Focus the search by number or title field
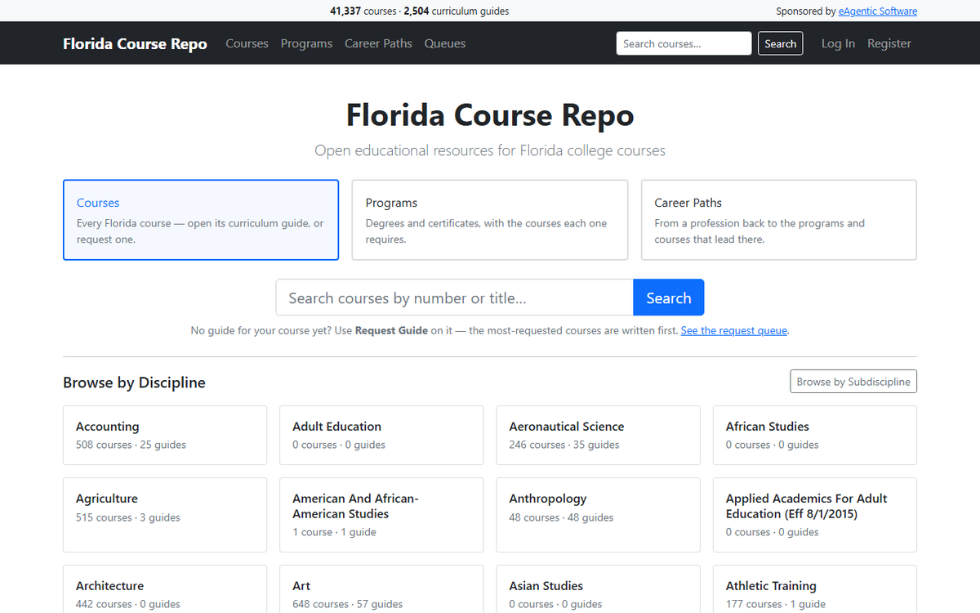 [x=454, y=298]
